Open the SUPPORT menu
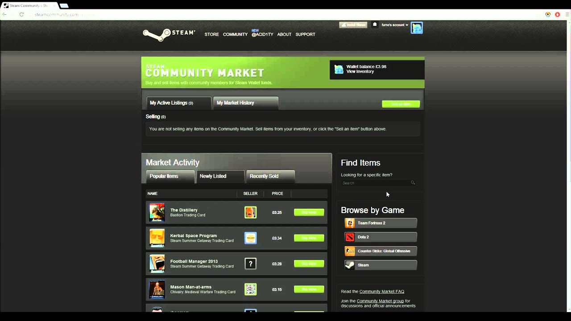 coord(305,34)
